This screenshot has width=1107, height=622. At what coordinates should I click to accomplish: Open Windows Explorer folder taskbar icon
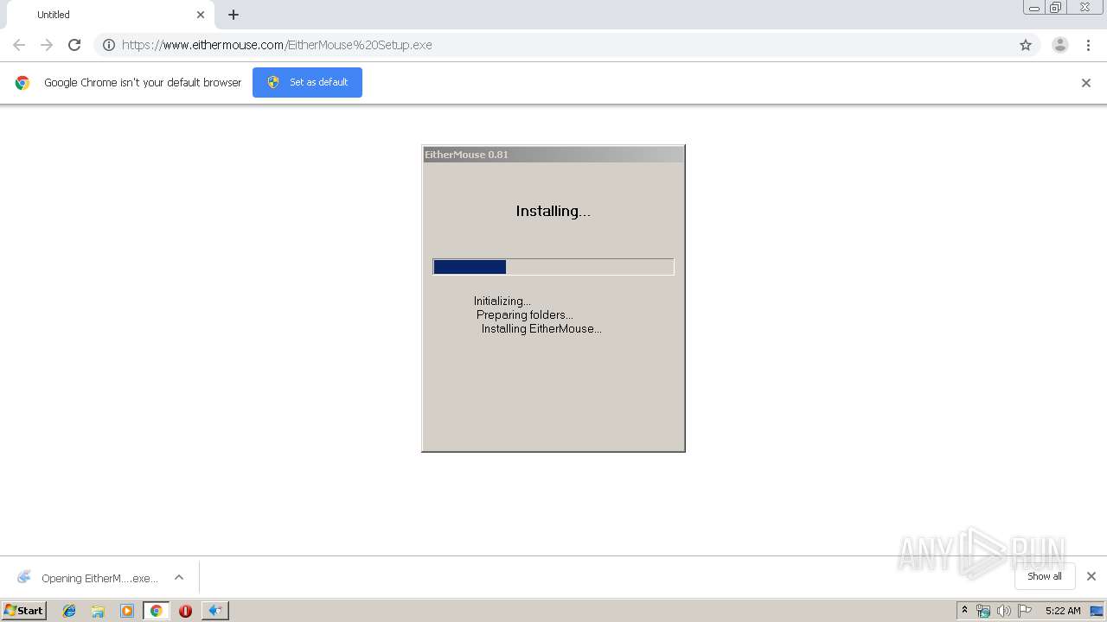point(98,611)
